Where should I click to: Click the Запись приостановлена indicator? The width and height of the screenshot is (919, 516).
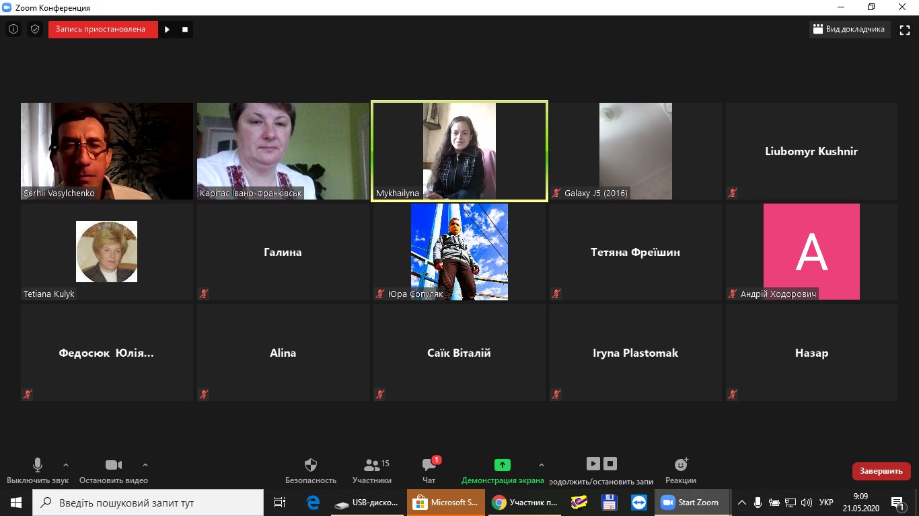pos(103,30)
